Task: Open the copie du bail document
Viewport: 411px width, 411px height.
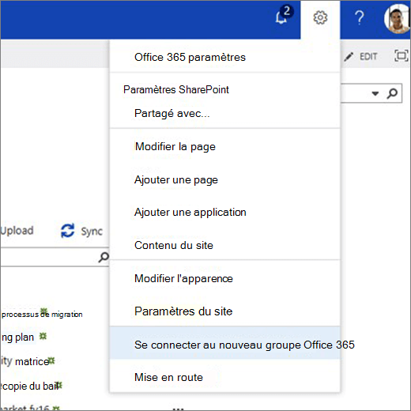Action: pyautogui.click(x=29, y=386)
